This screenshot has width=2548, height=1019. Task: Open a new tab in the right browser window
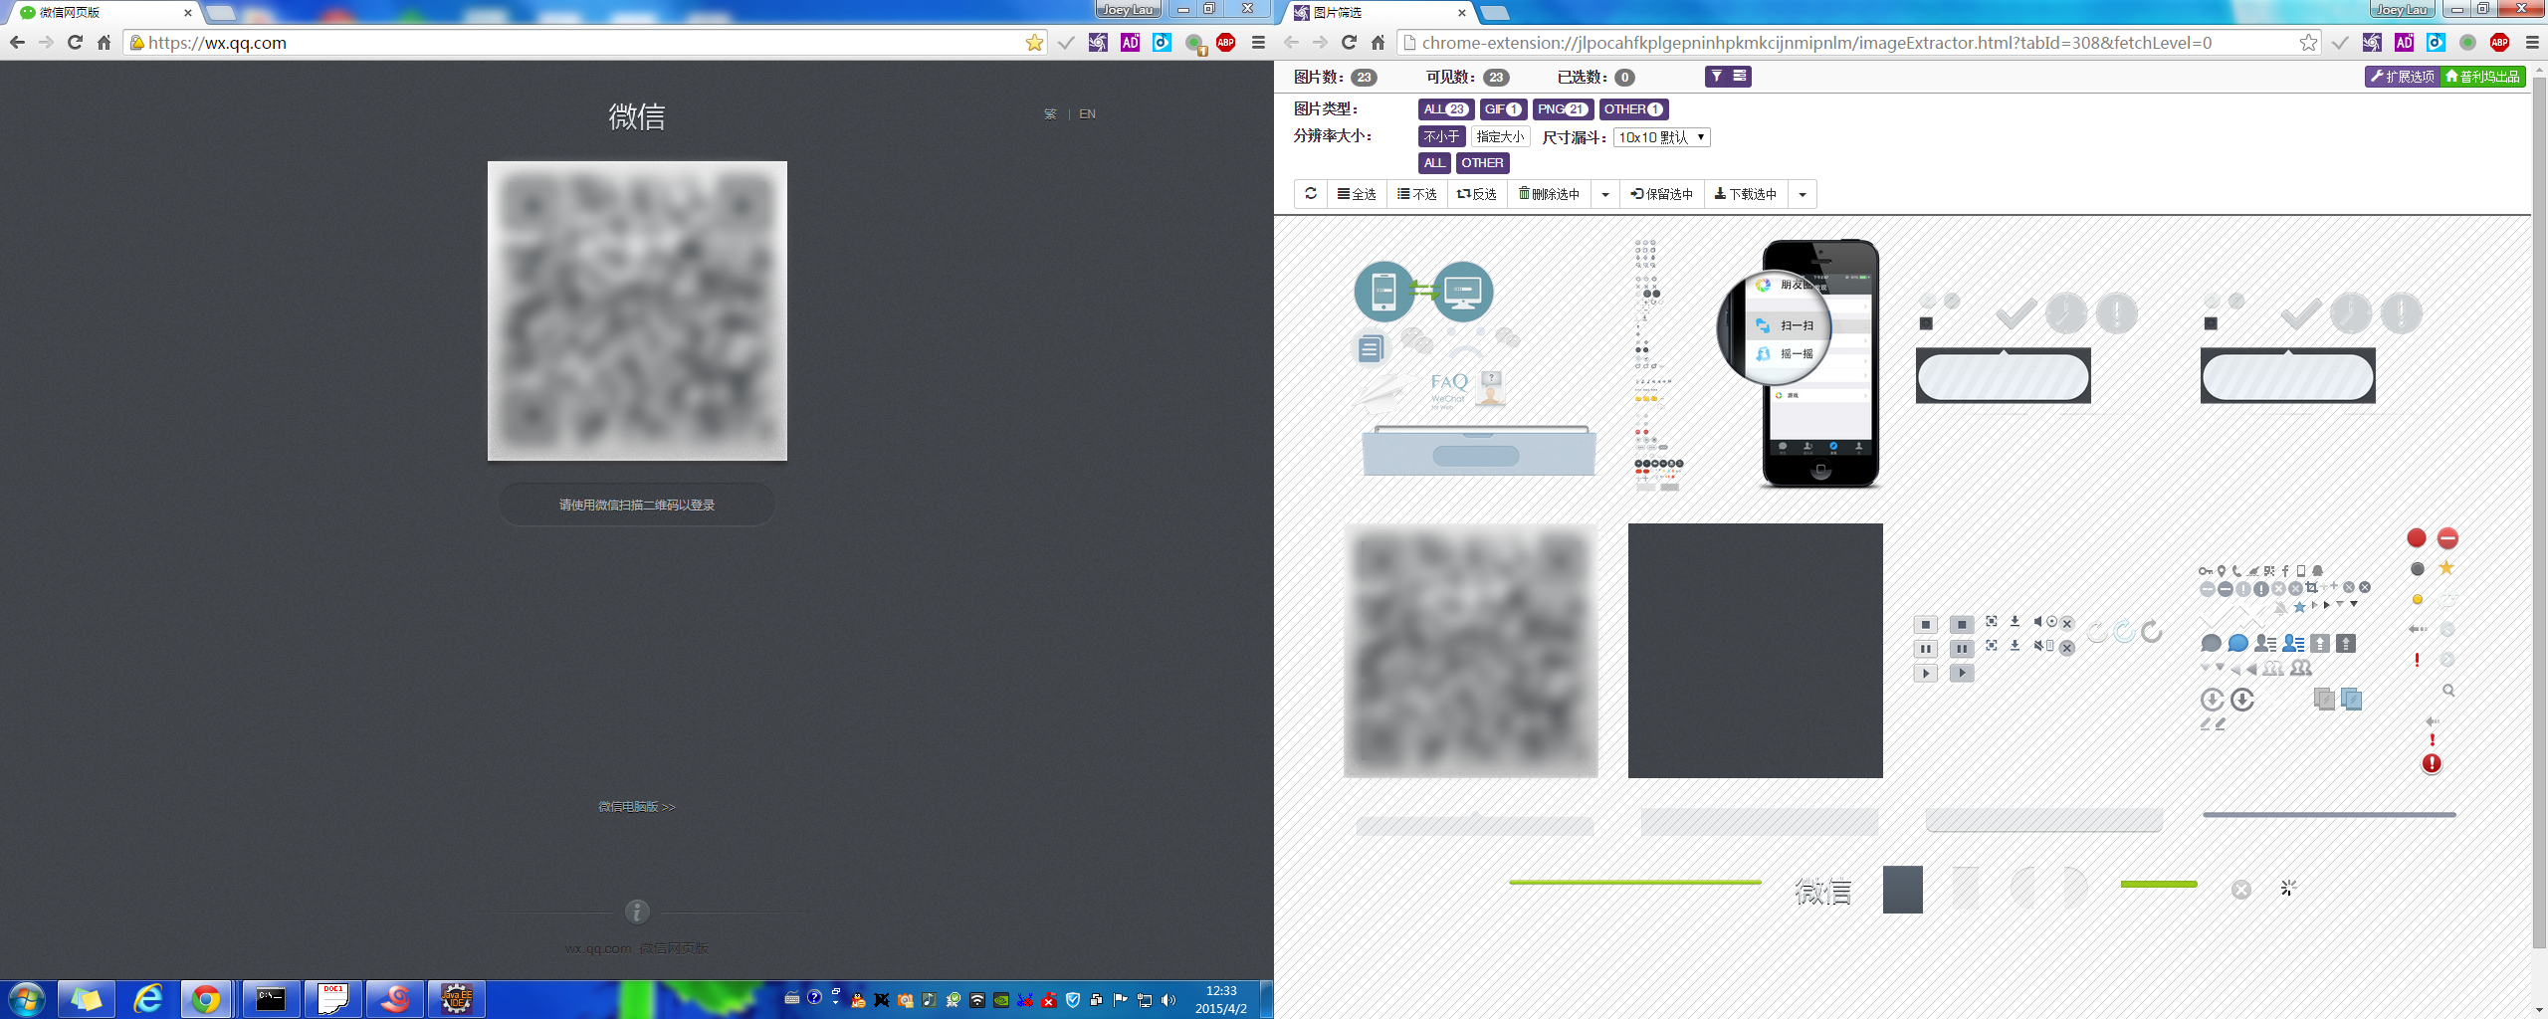[1495, 13]
